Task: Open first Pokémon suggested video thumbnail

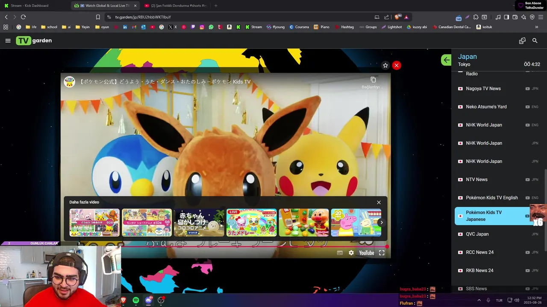Action: pyautogui.click(x=94, y=222)
